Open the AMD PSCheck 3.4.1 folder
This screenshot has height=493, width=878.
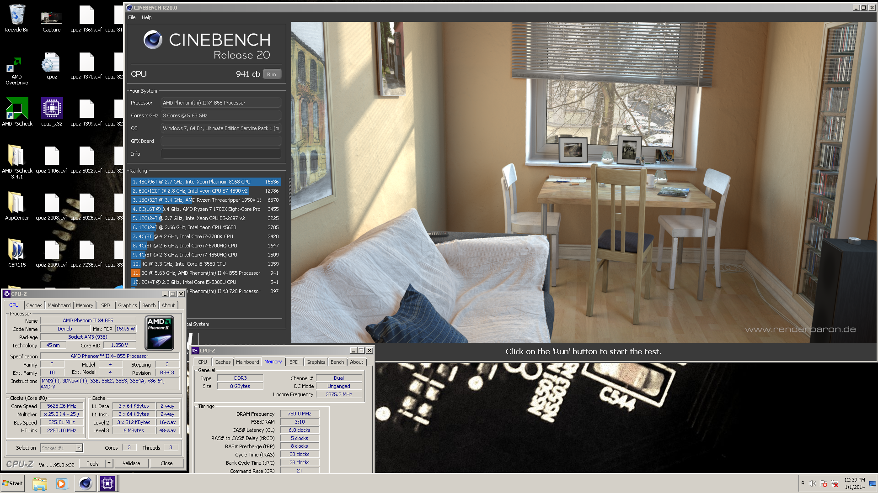(x=17, y=161)
